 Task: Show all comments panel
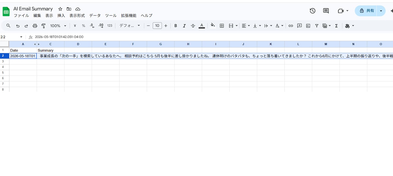(326, 11)
